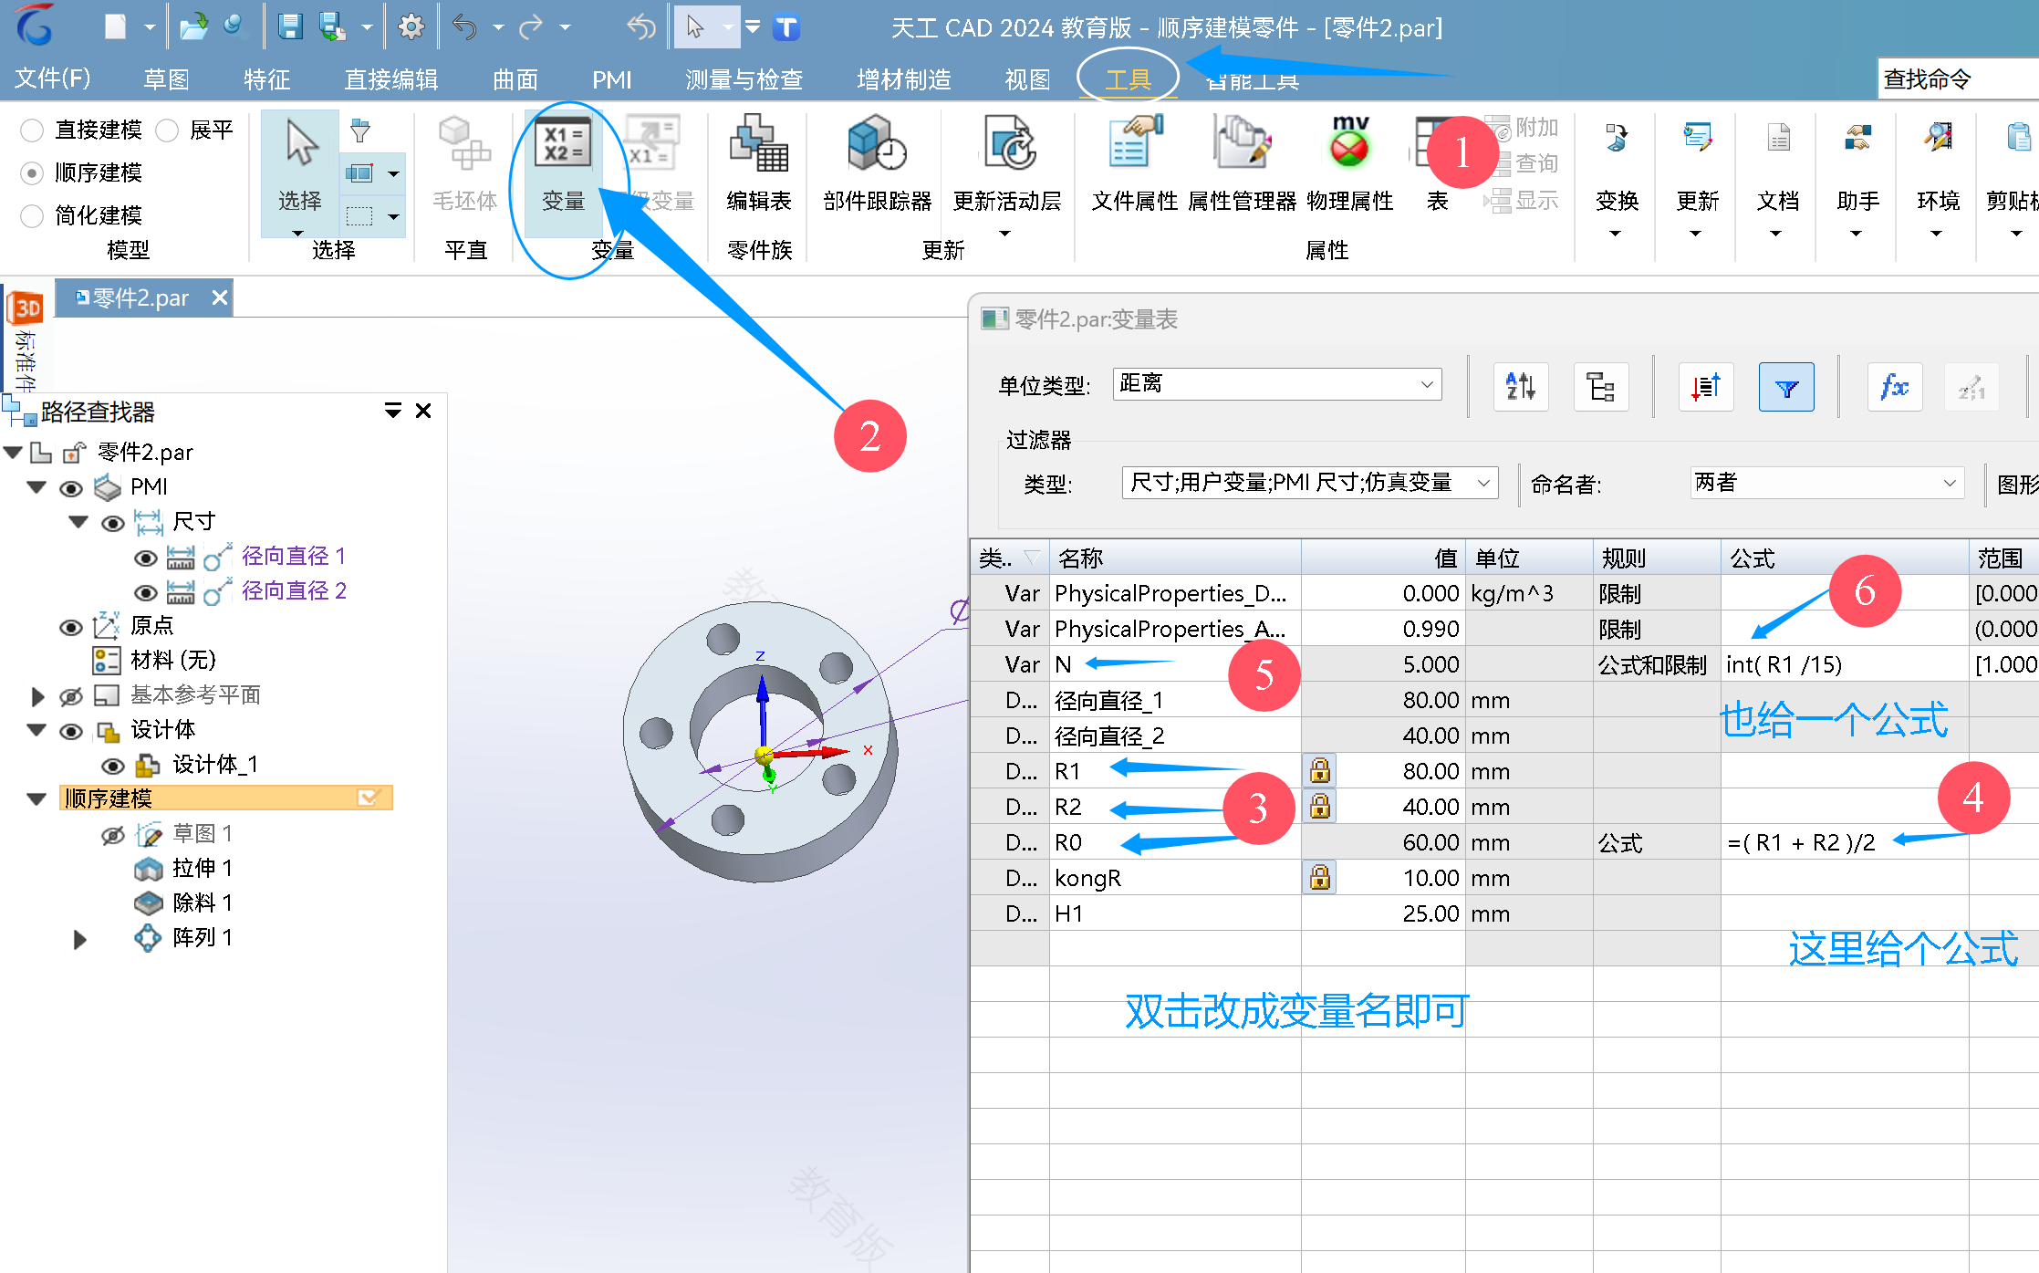
Task: Click the tree grouping icon in variable table
Action: [x=1600, y=387]
